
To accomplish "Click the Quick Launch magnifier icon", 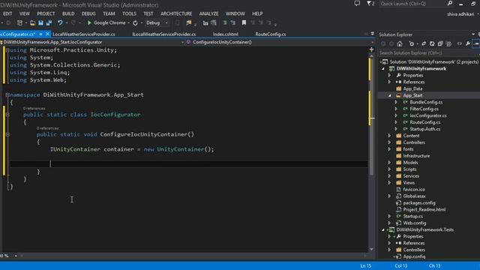I will point(450,3).
